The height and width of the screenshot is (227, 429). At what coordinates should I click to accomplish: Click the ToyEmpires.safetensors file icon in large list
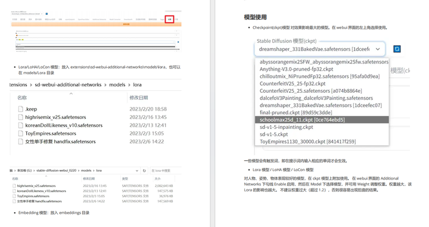pyautogui.click(x=20, y=134)
